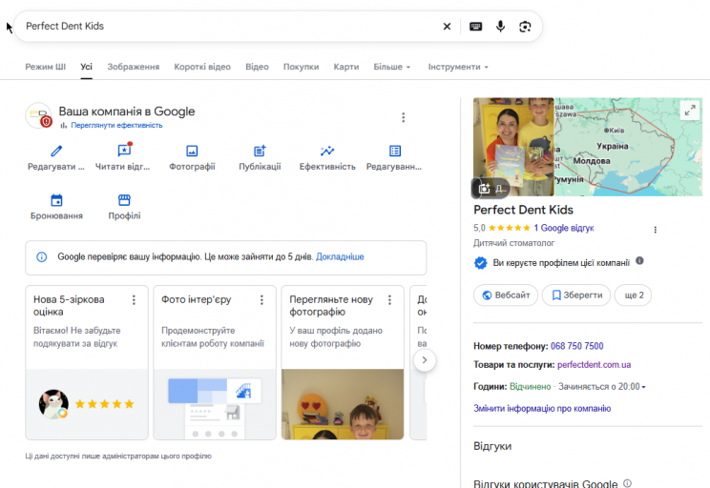This screenshot has width=710, height=488.
Task: Open the new photo thumbnail with smiling boy
Action: [x=343, y=404]
